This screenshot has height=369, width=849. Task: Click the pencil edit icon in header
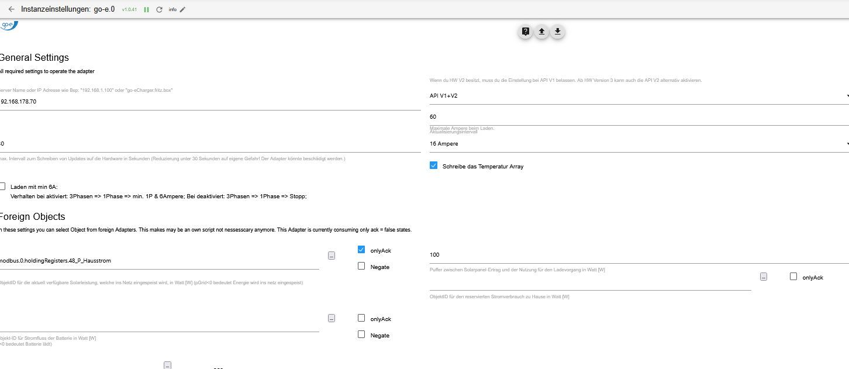click(x=182, y=10)
